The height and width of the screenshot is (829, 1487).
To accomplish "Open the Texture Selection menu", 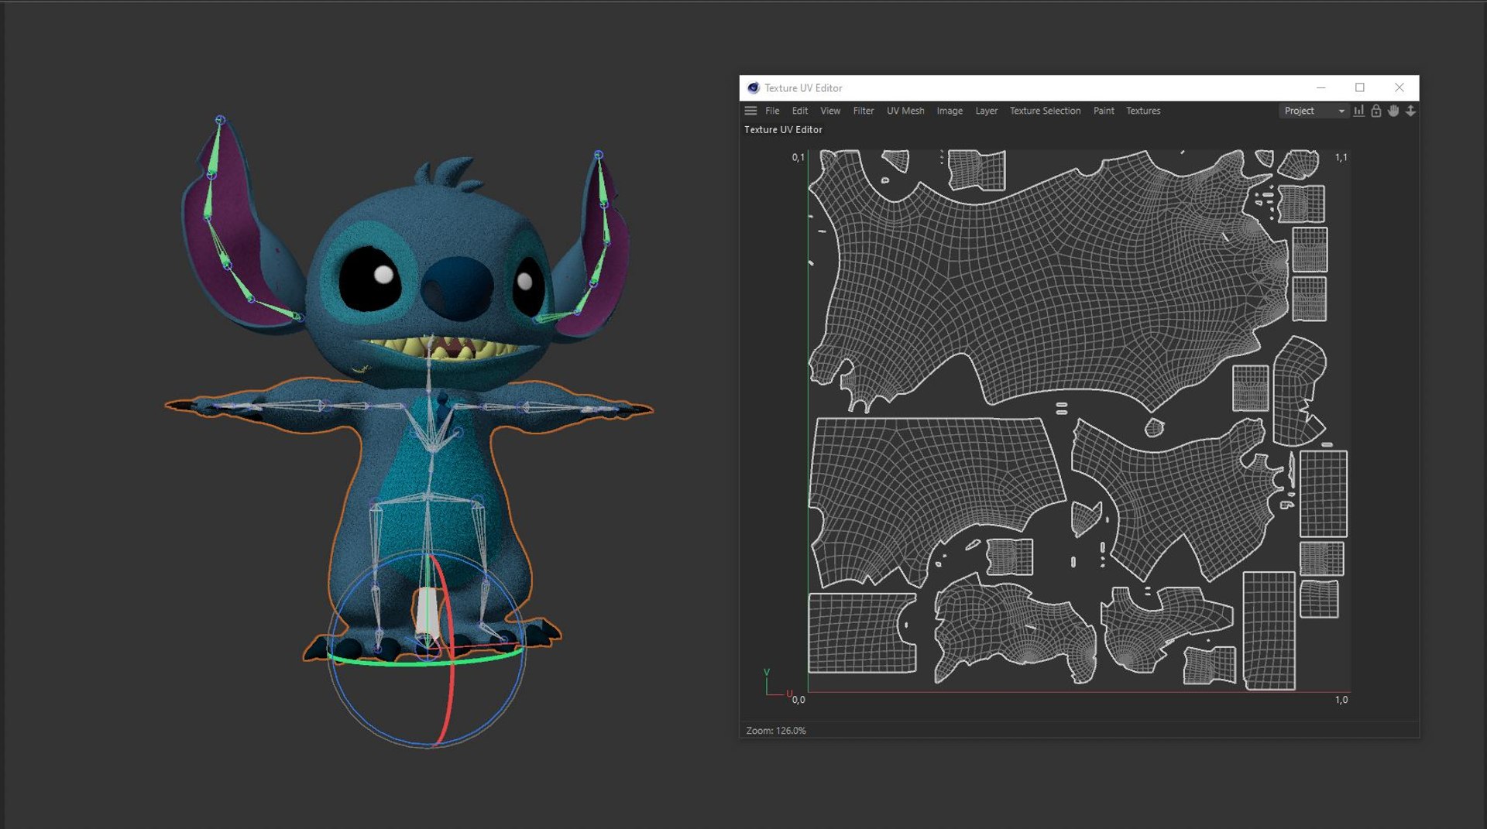I will (1045, 111).
